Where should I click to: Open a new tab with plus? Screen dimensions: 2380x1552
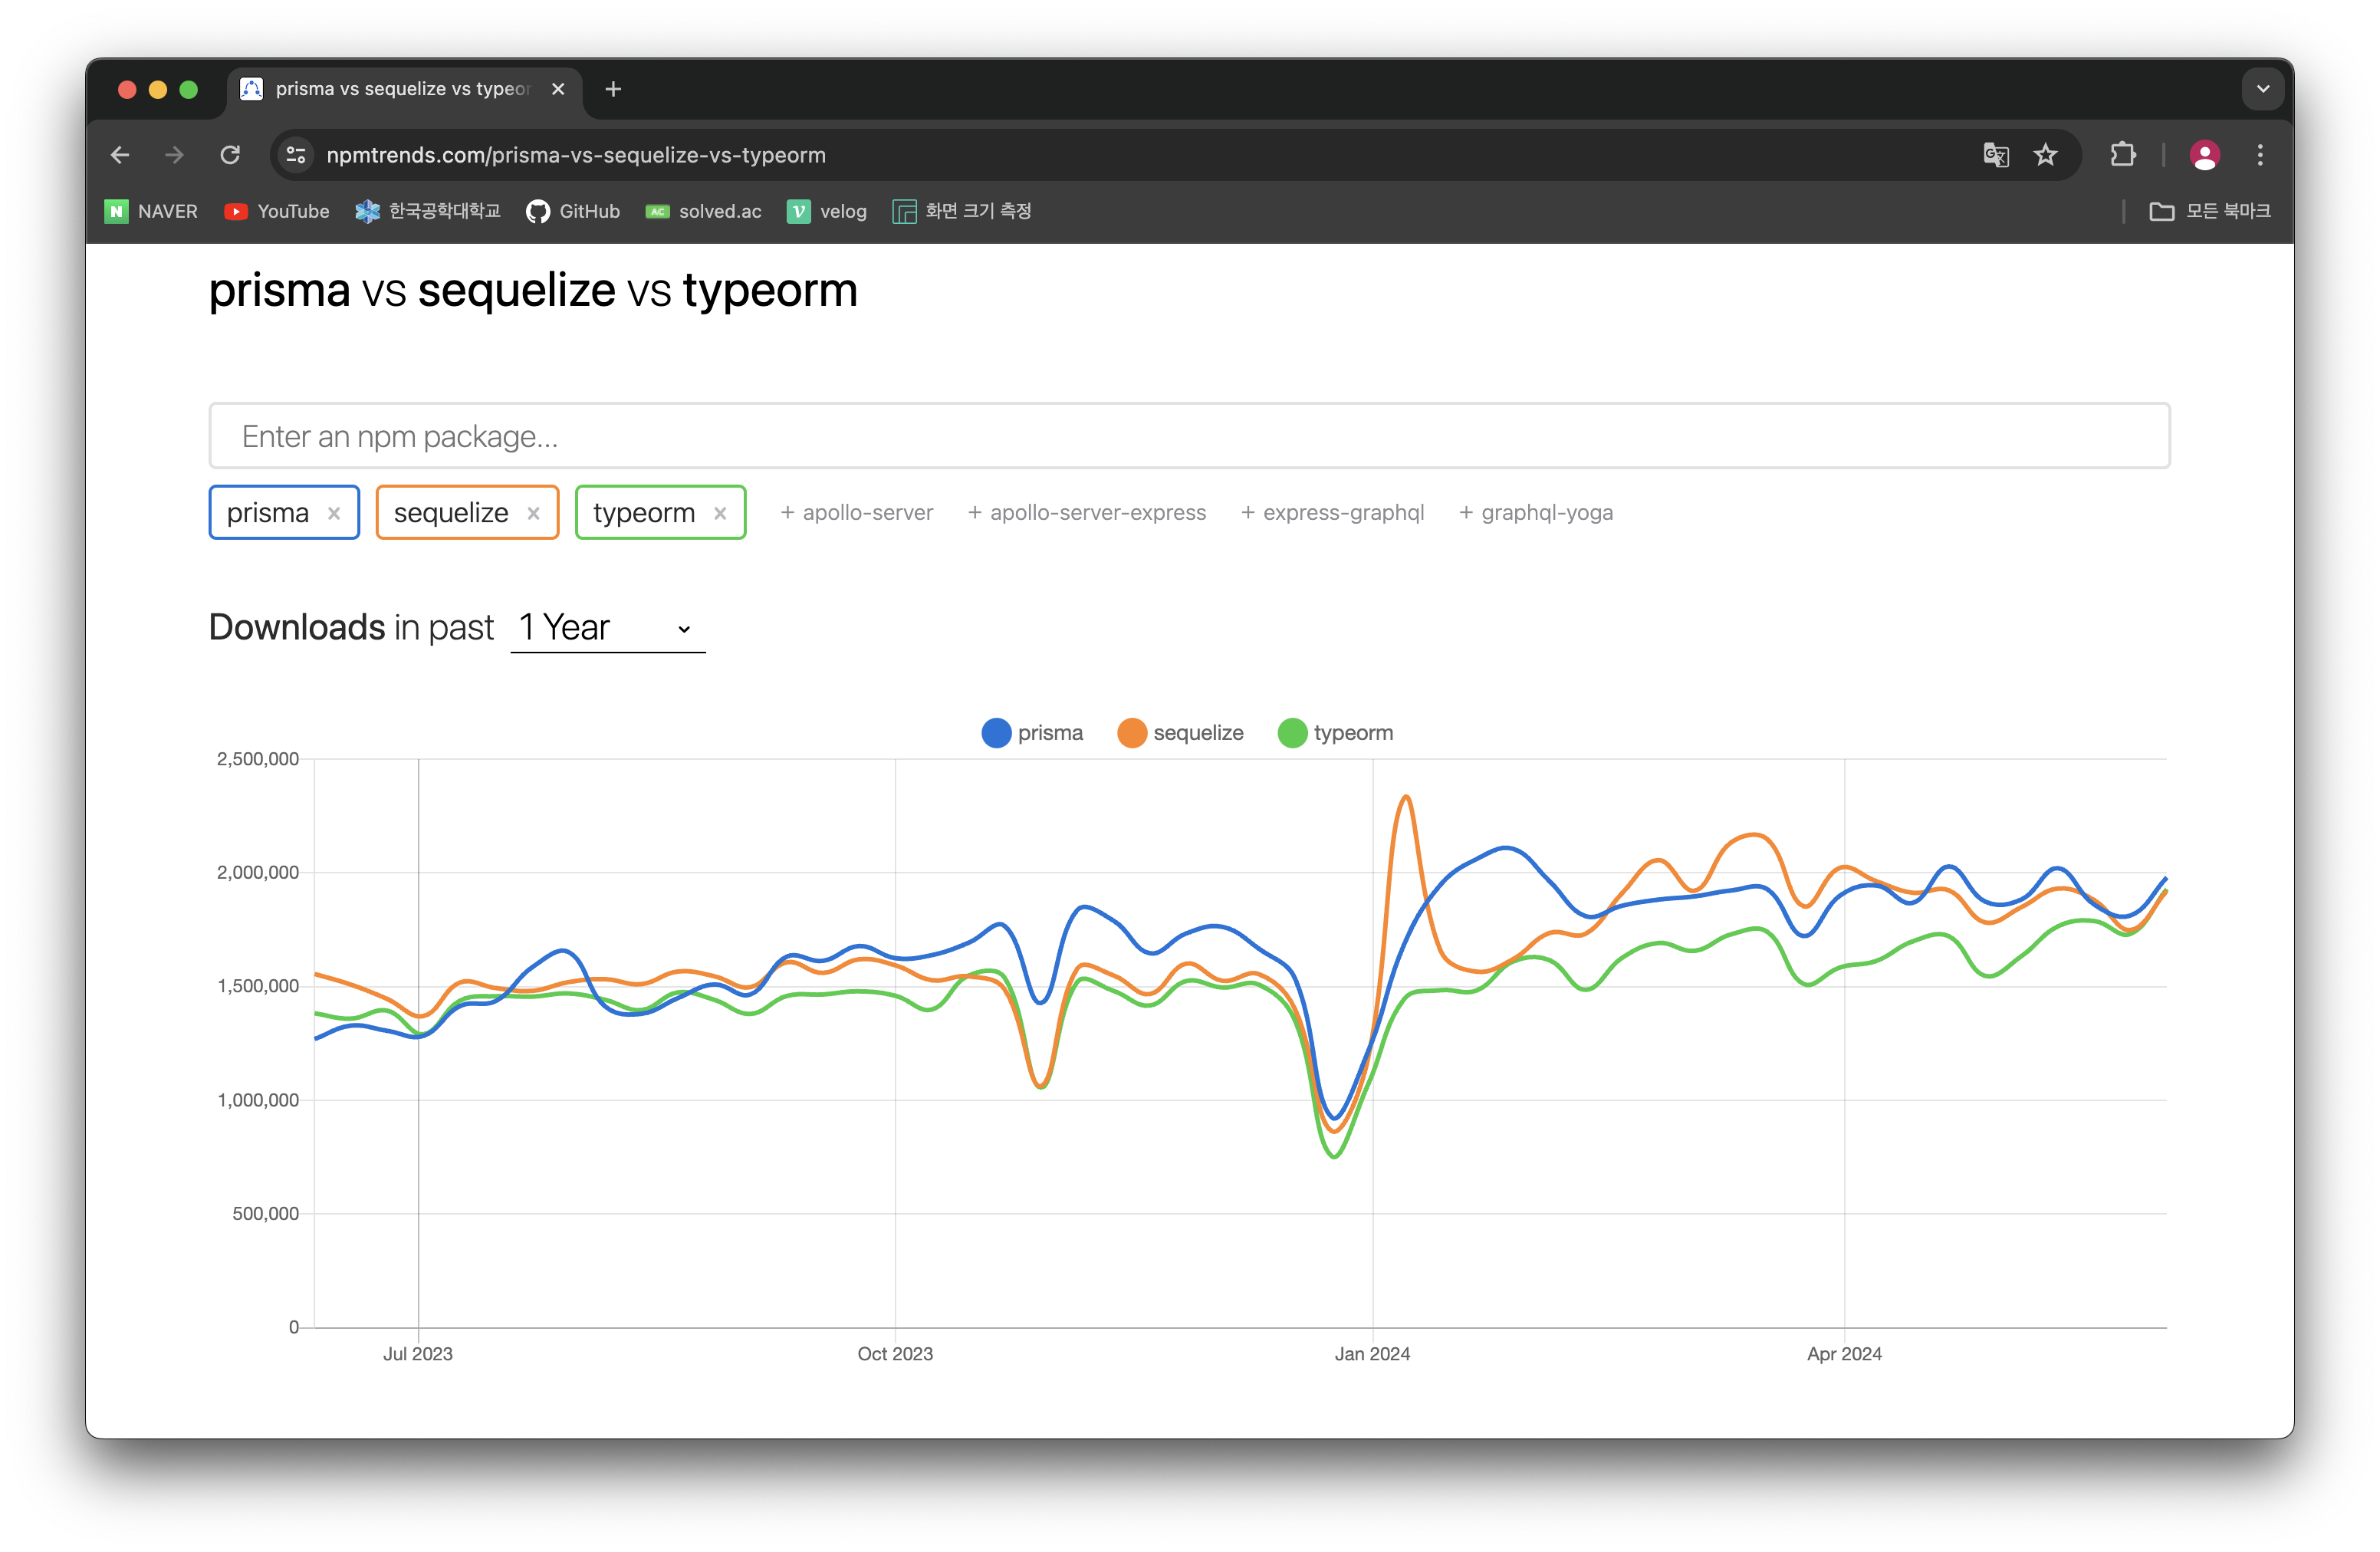613,89
